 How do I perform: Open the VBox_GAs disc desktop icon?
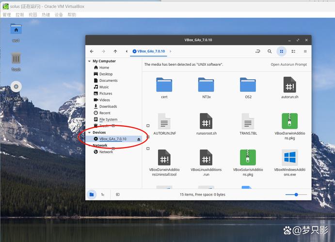point(16,93)
